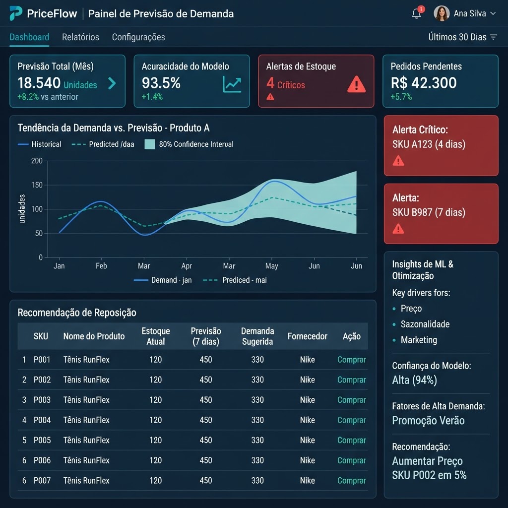Image resolution: width=508 pixels, height=508 pixels.
Task: Click the Feb label on chart axis
Action: pyautogui.click(x=101, y=266)
